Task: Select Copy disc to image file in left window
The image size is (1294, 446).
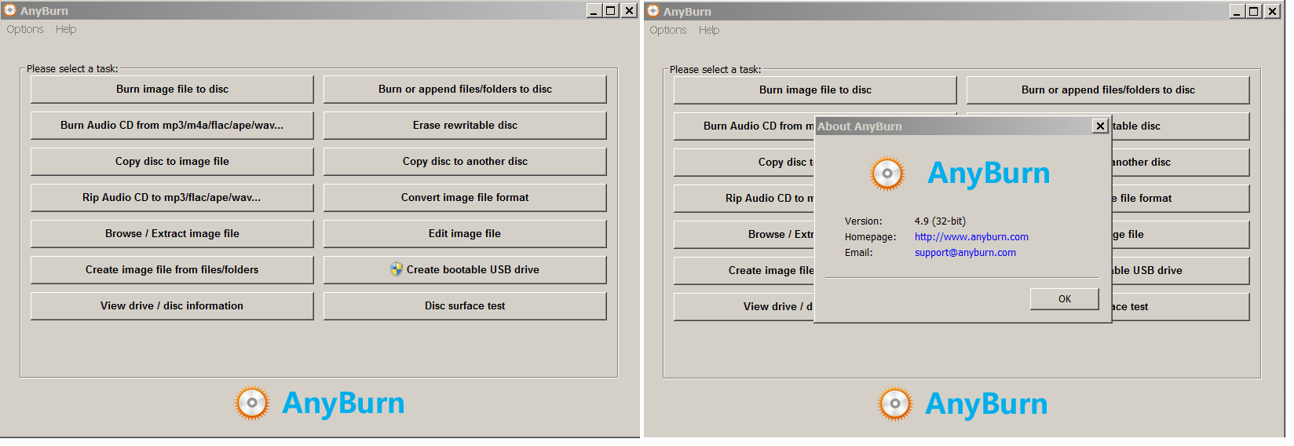Action: [x=172, y=161]
